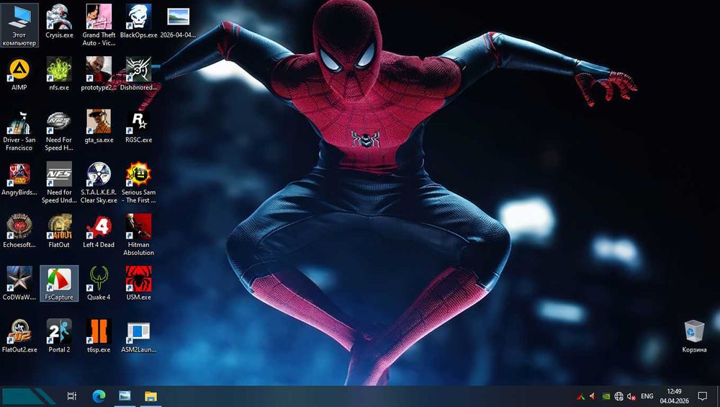Select the Left 4 Dead shortcut

pyautogui.click(x=99, y=231)
